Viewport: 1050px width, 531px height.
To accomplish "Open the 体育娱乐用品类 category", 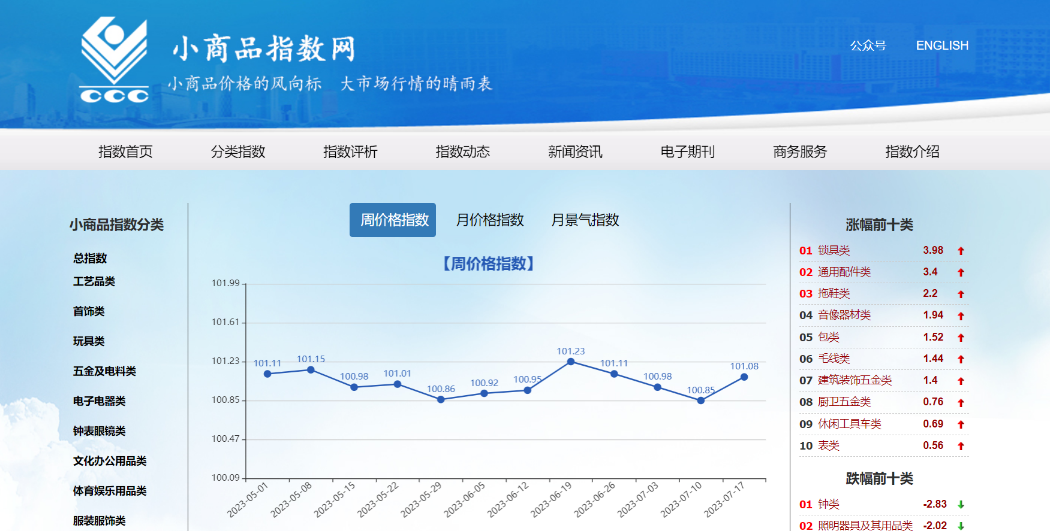I will [110, 491].
